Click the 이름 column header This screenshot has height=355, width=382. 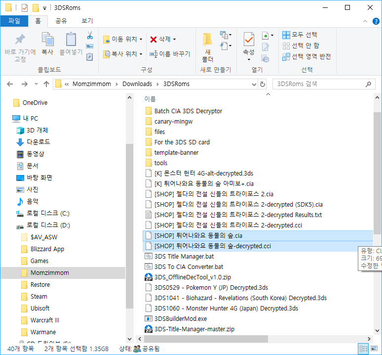[150, 99]
